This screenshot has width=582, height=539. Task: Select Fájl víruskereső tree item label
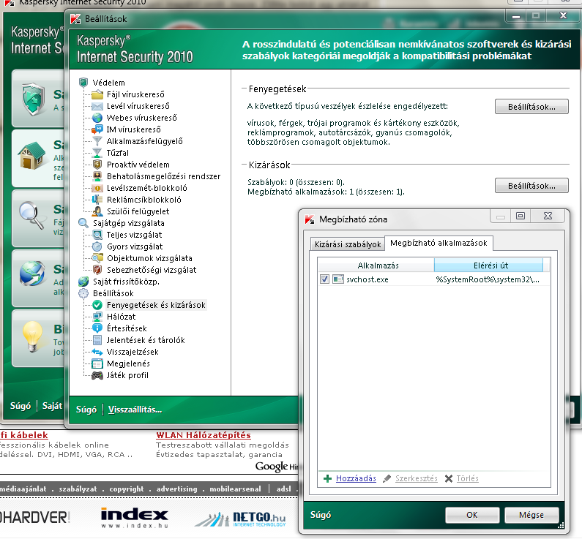click(x=135, y=94)
